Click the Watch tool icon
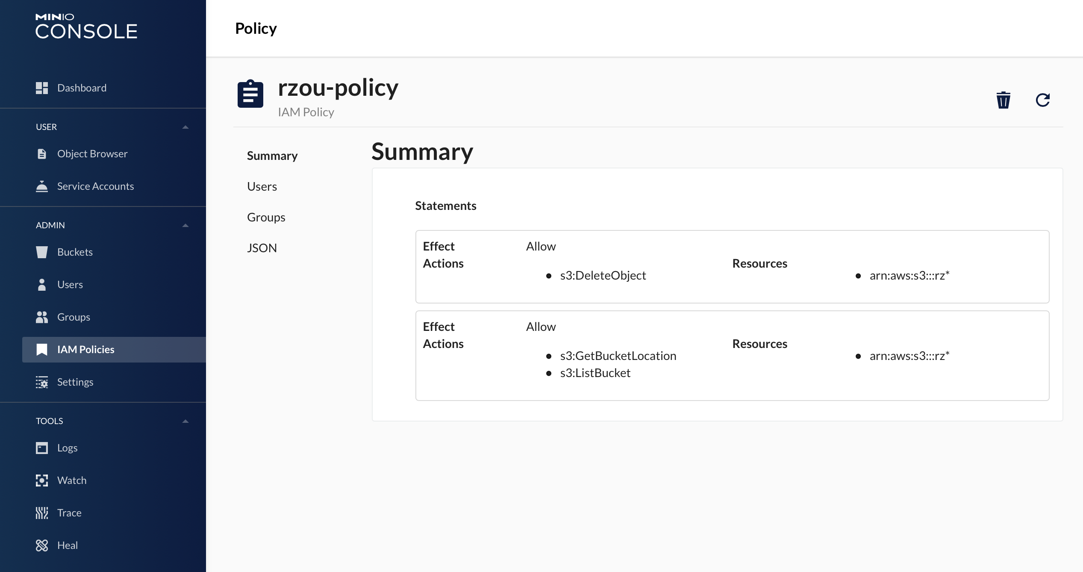1083x572 pixels. pyautogui.click(x=42, y=481)
